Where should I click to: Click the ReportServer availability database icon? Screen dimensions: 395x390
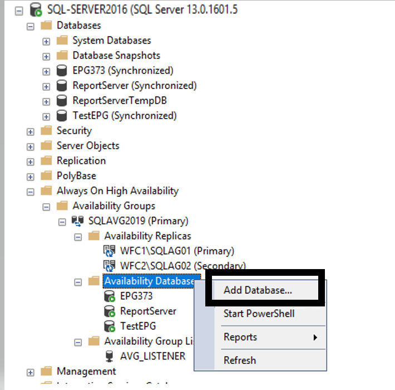coord(110,311)
